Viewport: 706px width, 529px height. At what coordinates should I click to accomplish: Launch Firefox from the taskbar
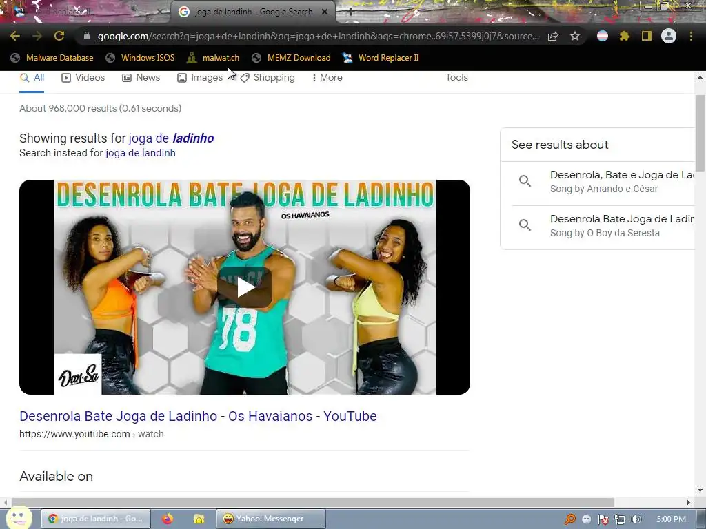coord(168,519)
